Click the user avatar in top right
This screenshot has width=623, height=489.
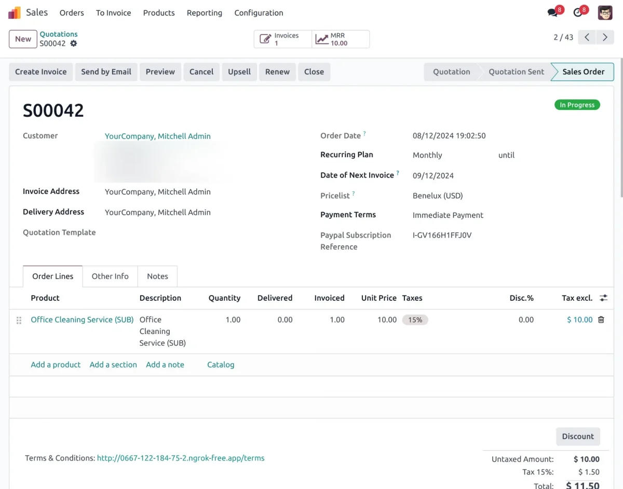click(x=605, y=12)
